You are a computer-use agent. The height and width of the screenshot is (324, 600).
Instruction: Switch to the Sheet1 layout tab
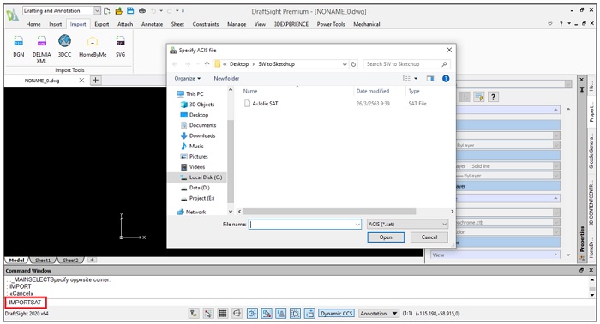tap(43, 260)
